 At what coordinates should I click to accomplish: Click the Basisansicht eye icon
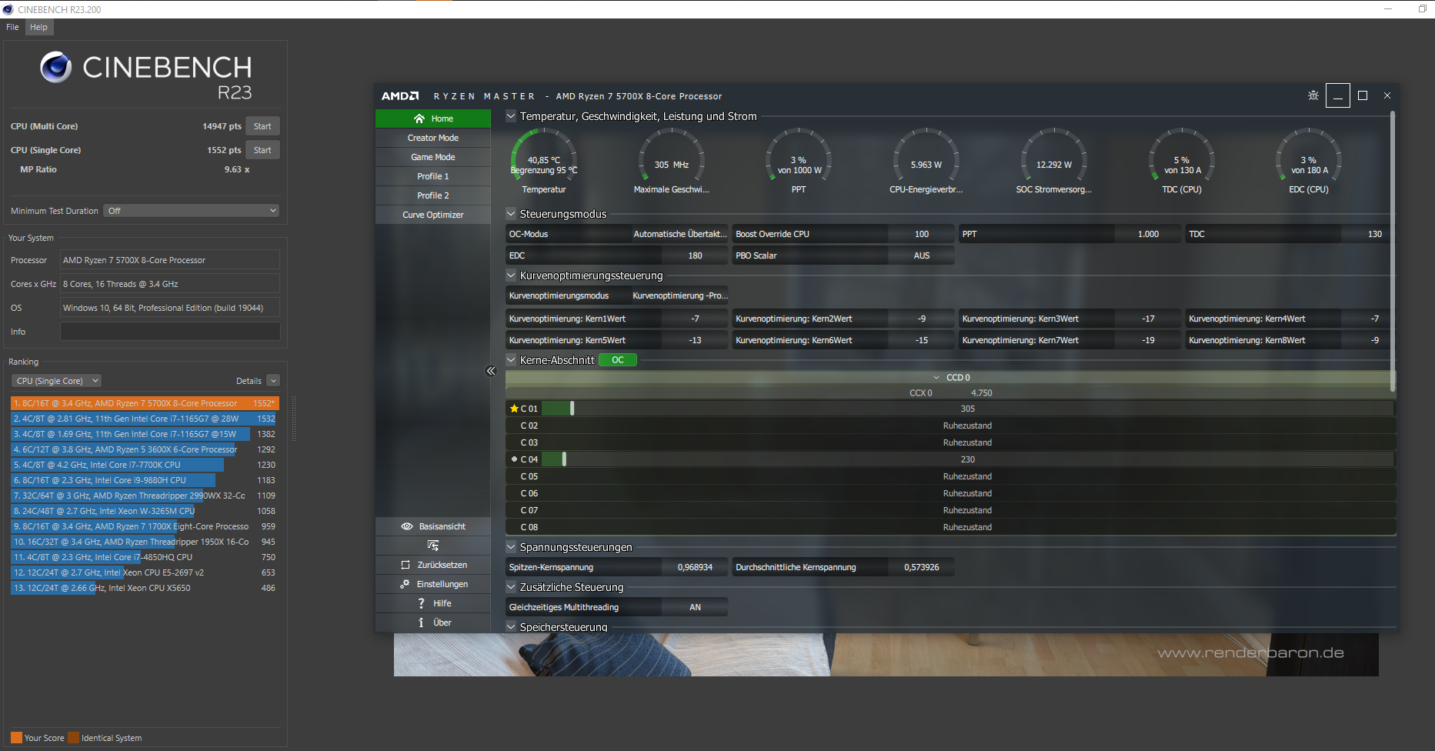(407, 526)
